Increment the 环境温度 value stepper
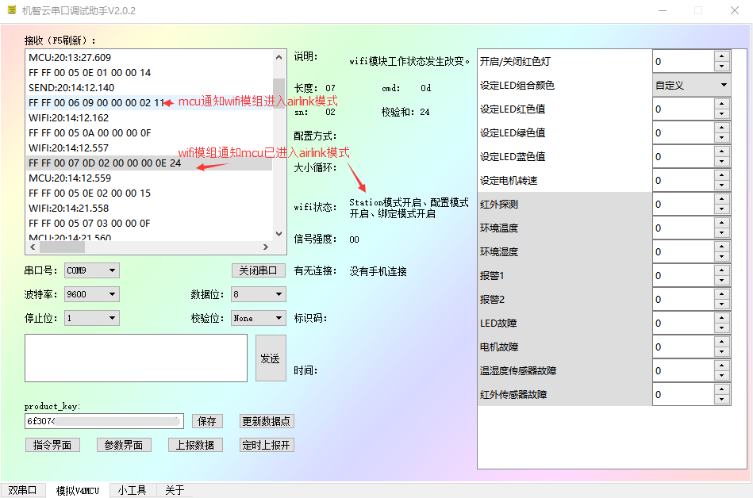 [720, 224]
